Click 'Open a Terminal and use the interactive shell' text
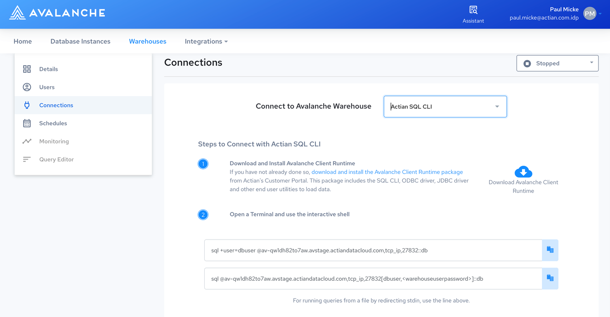This screenshot has width=610, height=317. point(290,214)
